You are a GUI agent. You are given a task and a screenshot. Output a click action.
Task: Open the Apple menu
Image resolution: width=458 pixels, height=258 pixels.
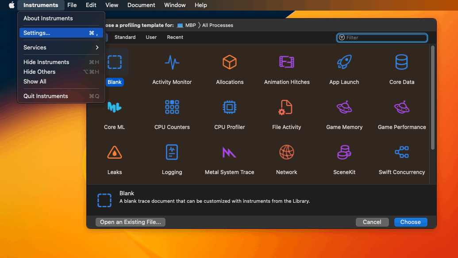12,5
